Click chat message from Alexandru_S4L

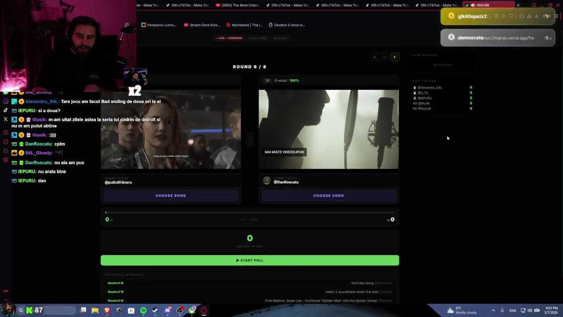coord(86,102)
